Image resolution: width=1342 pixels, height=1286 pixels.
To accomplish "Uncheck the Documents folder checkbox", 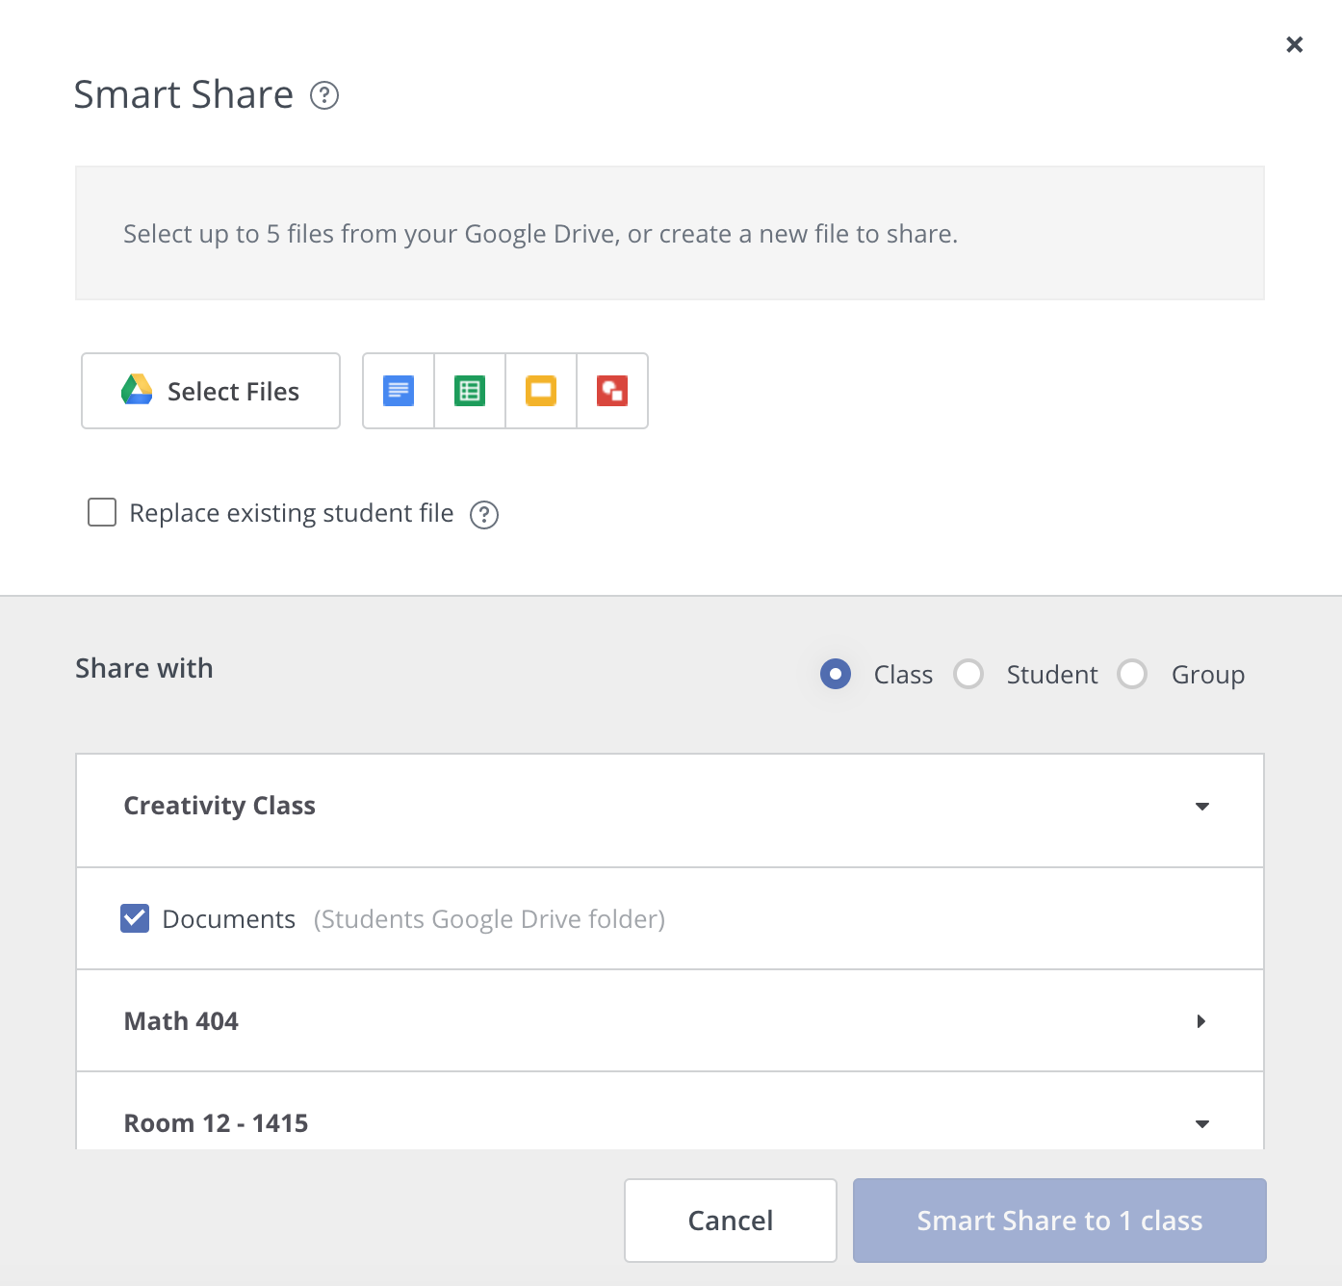I will point(135,918).
